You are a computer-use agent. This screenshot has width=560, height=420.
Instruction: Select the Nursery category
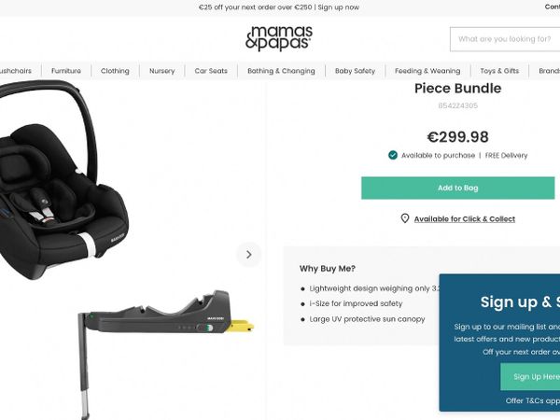point(162,71)
